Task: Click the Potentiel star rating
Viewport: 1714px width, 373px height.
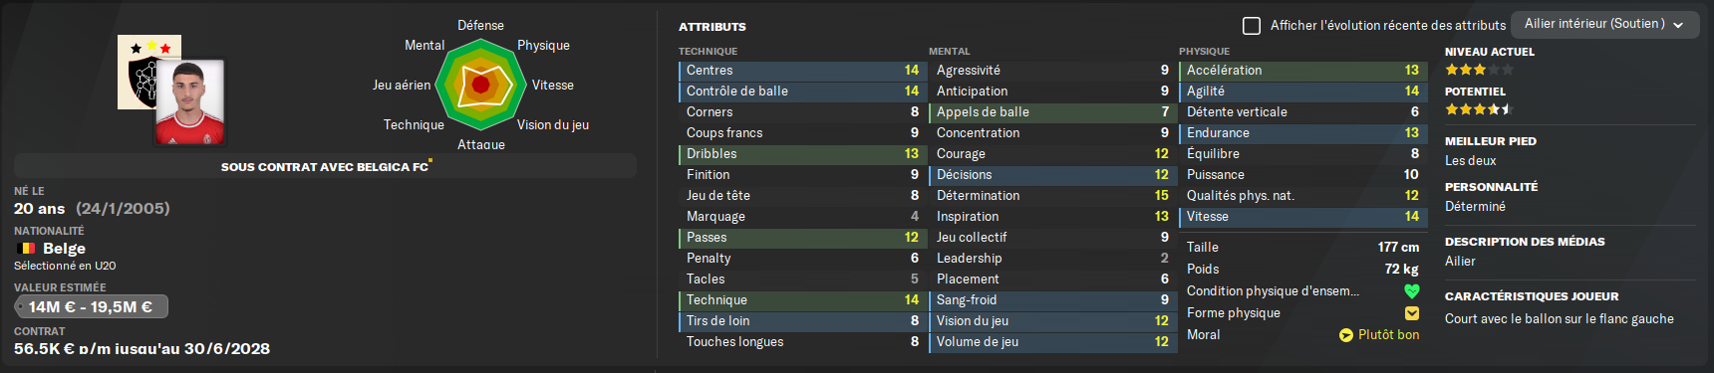Action: pos(1480,109)
